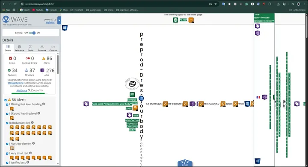Click the round blue list icon on the vertical title
This screenshot has height=167, width=308.
(141, 98)
